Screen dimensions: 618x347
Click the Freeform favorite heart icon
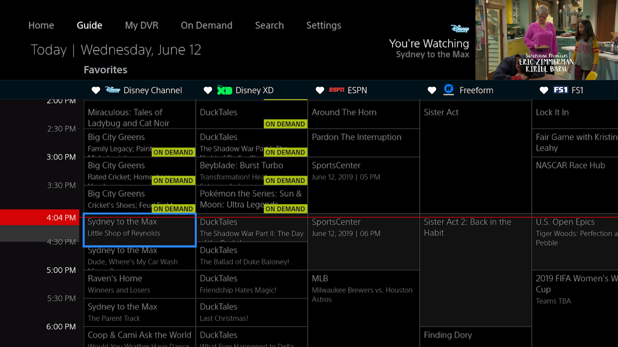pos(432,90)
